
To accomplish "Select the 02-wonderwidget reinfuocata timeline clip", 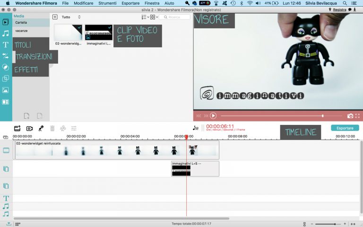I will click(116, 150).
